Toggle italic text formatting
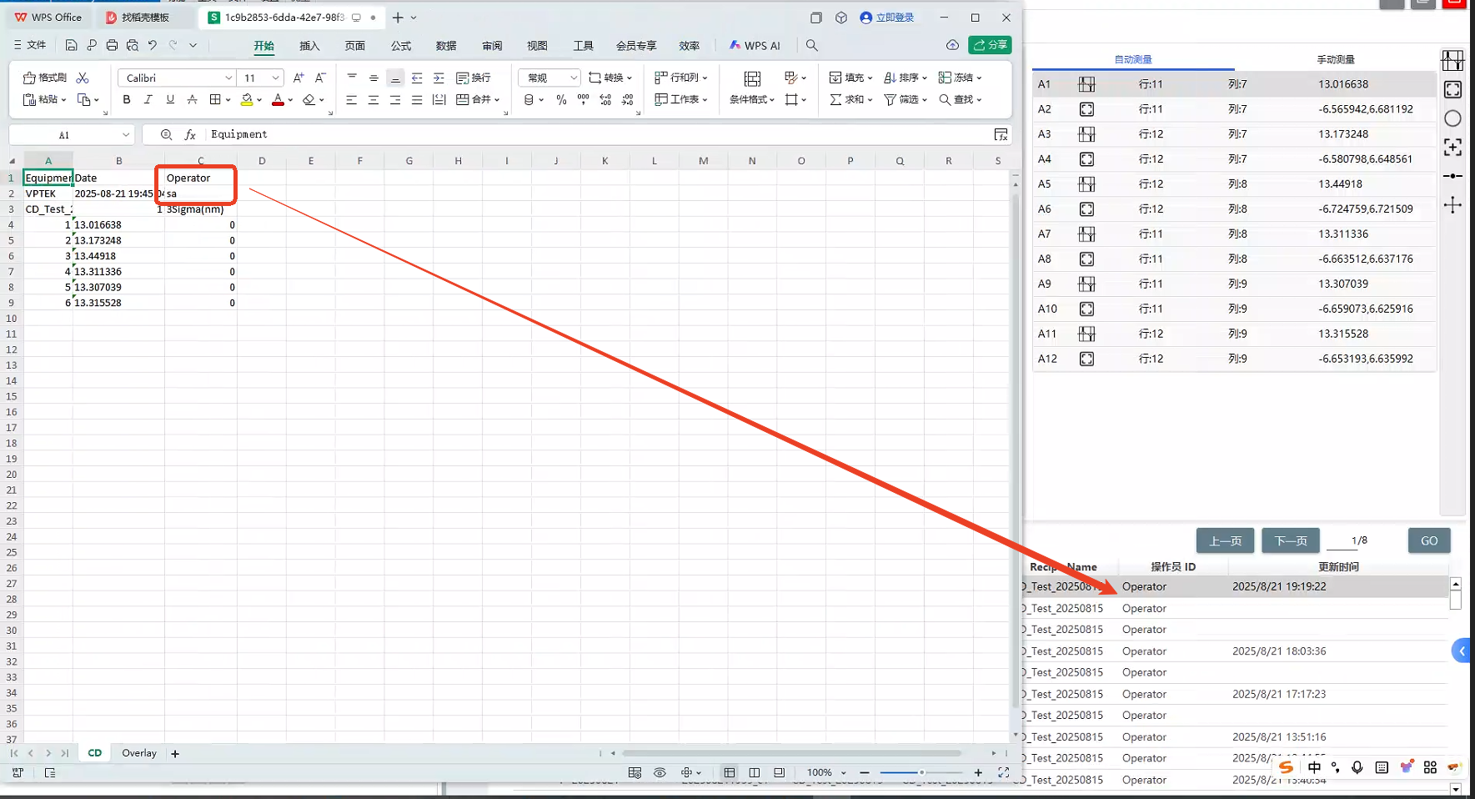 (148, 99)
